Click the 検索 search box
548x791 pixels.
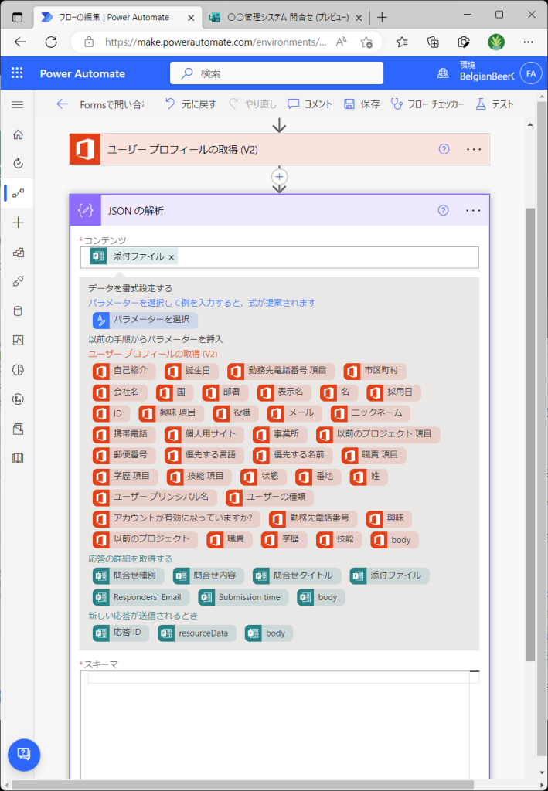[x=277, y=73]
